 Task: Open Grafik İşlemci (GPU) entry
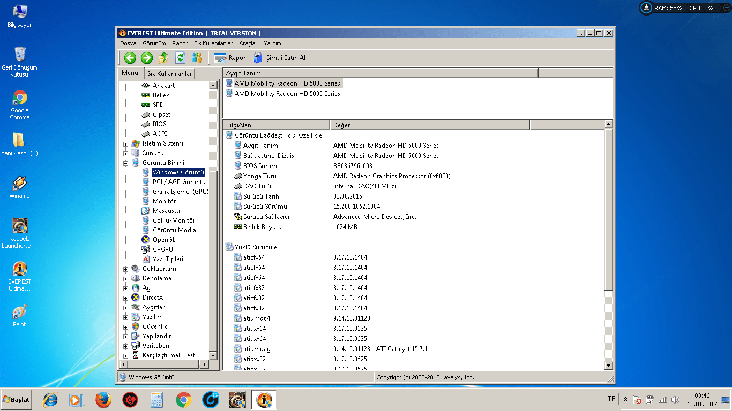click(181, 192)
